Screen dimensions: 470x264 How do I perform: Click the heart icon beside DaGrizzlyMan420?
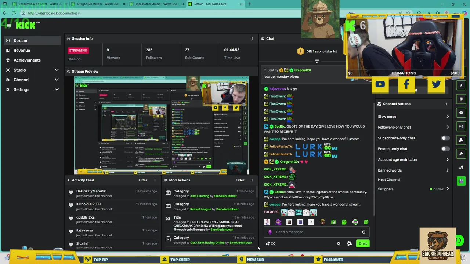(71, 192)
